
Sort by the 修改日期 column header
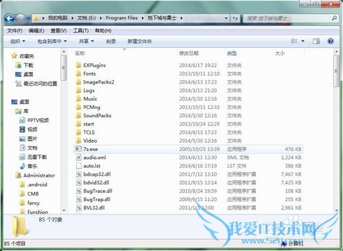[189, 53]
